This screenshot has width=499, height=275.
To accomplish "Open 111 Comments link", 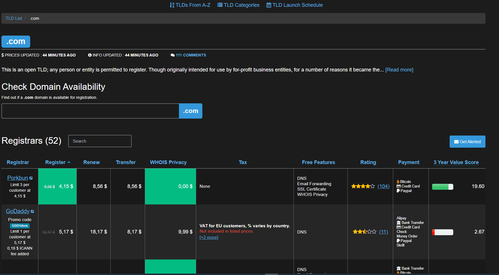I will 191,55.
